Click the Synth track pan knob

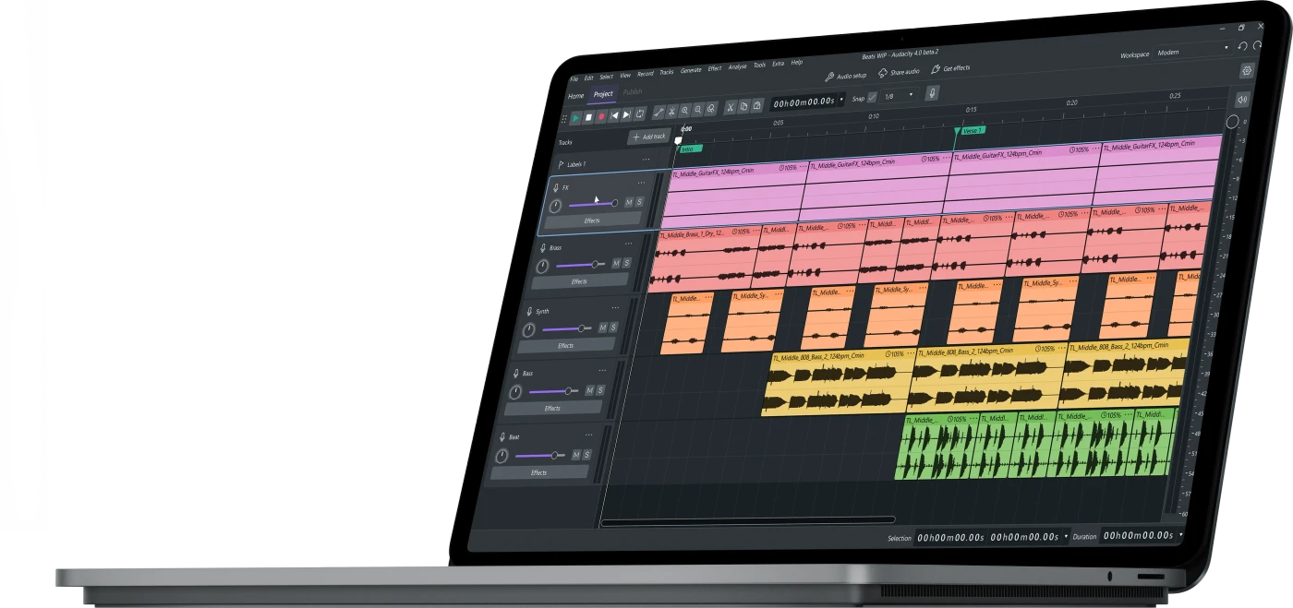(x=529, y=330)
